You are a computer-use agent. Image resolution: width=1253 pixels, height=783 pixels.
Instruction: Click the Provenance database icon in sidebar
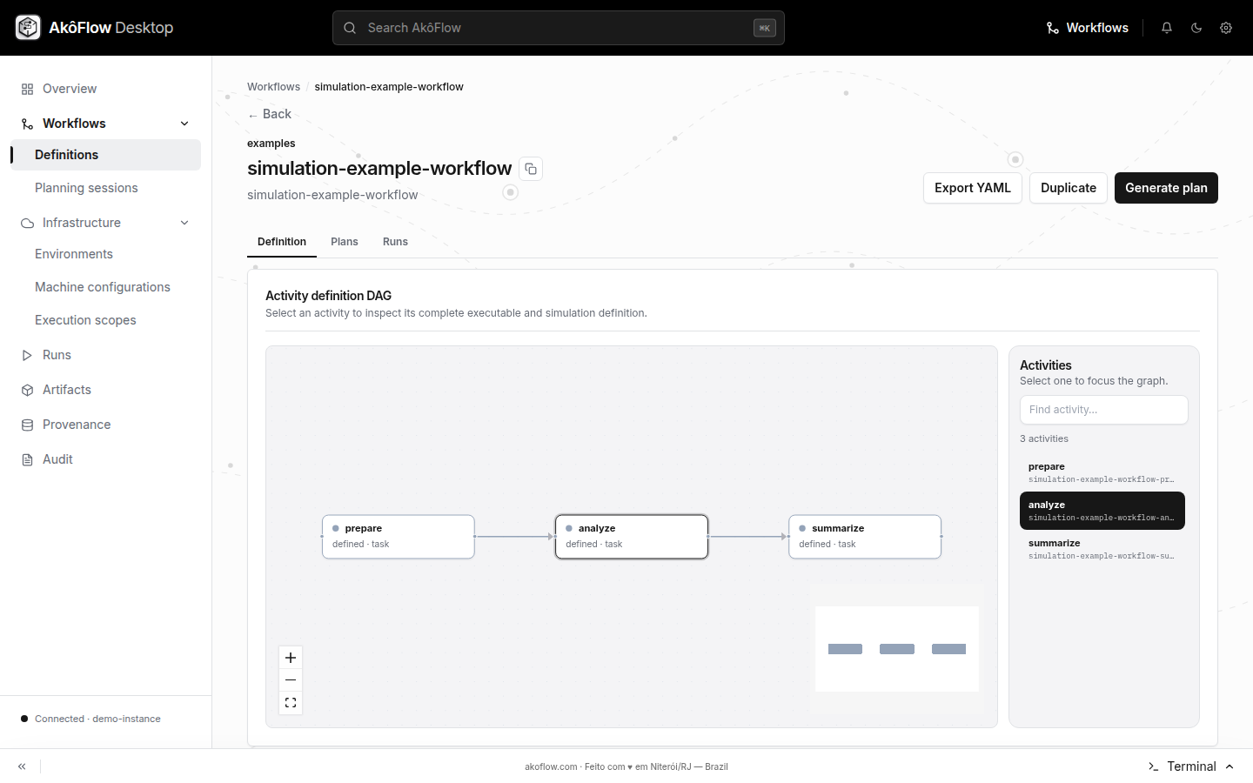(x=27, y=425)
